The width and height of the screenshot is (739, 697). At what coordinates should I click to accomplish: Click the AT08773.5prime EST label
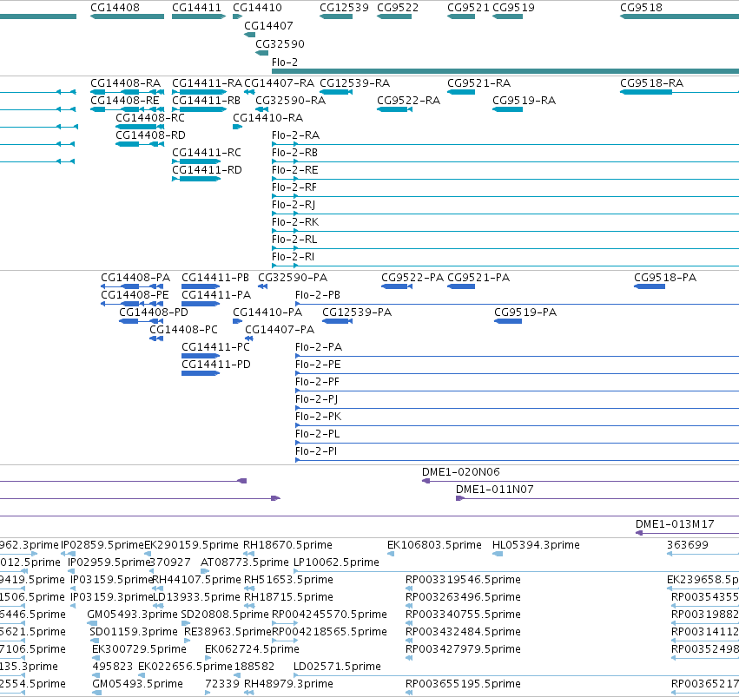tap(245, 562)
